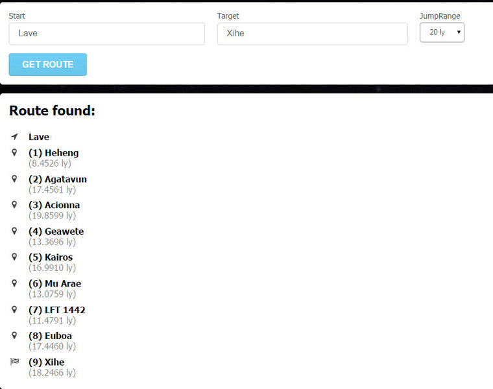Click the 13.0759 ly distance text

(x=52, y=294)
